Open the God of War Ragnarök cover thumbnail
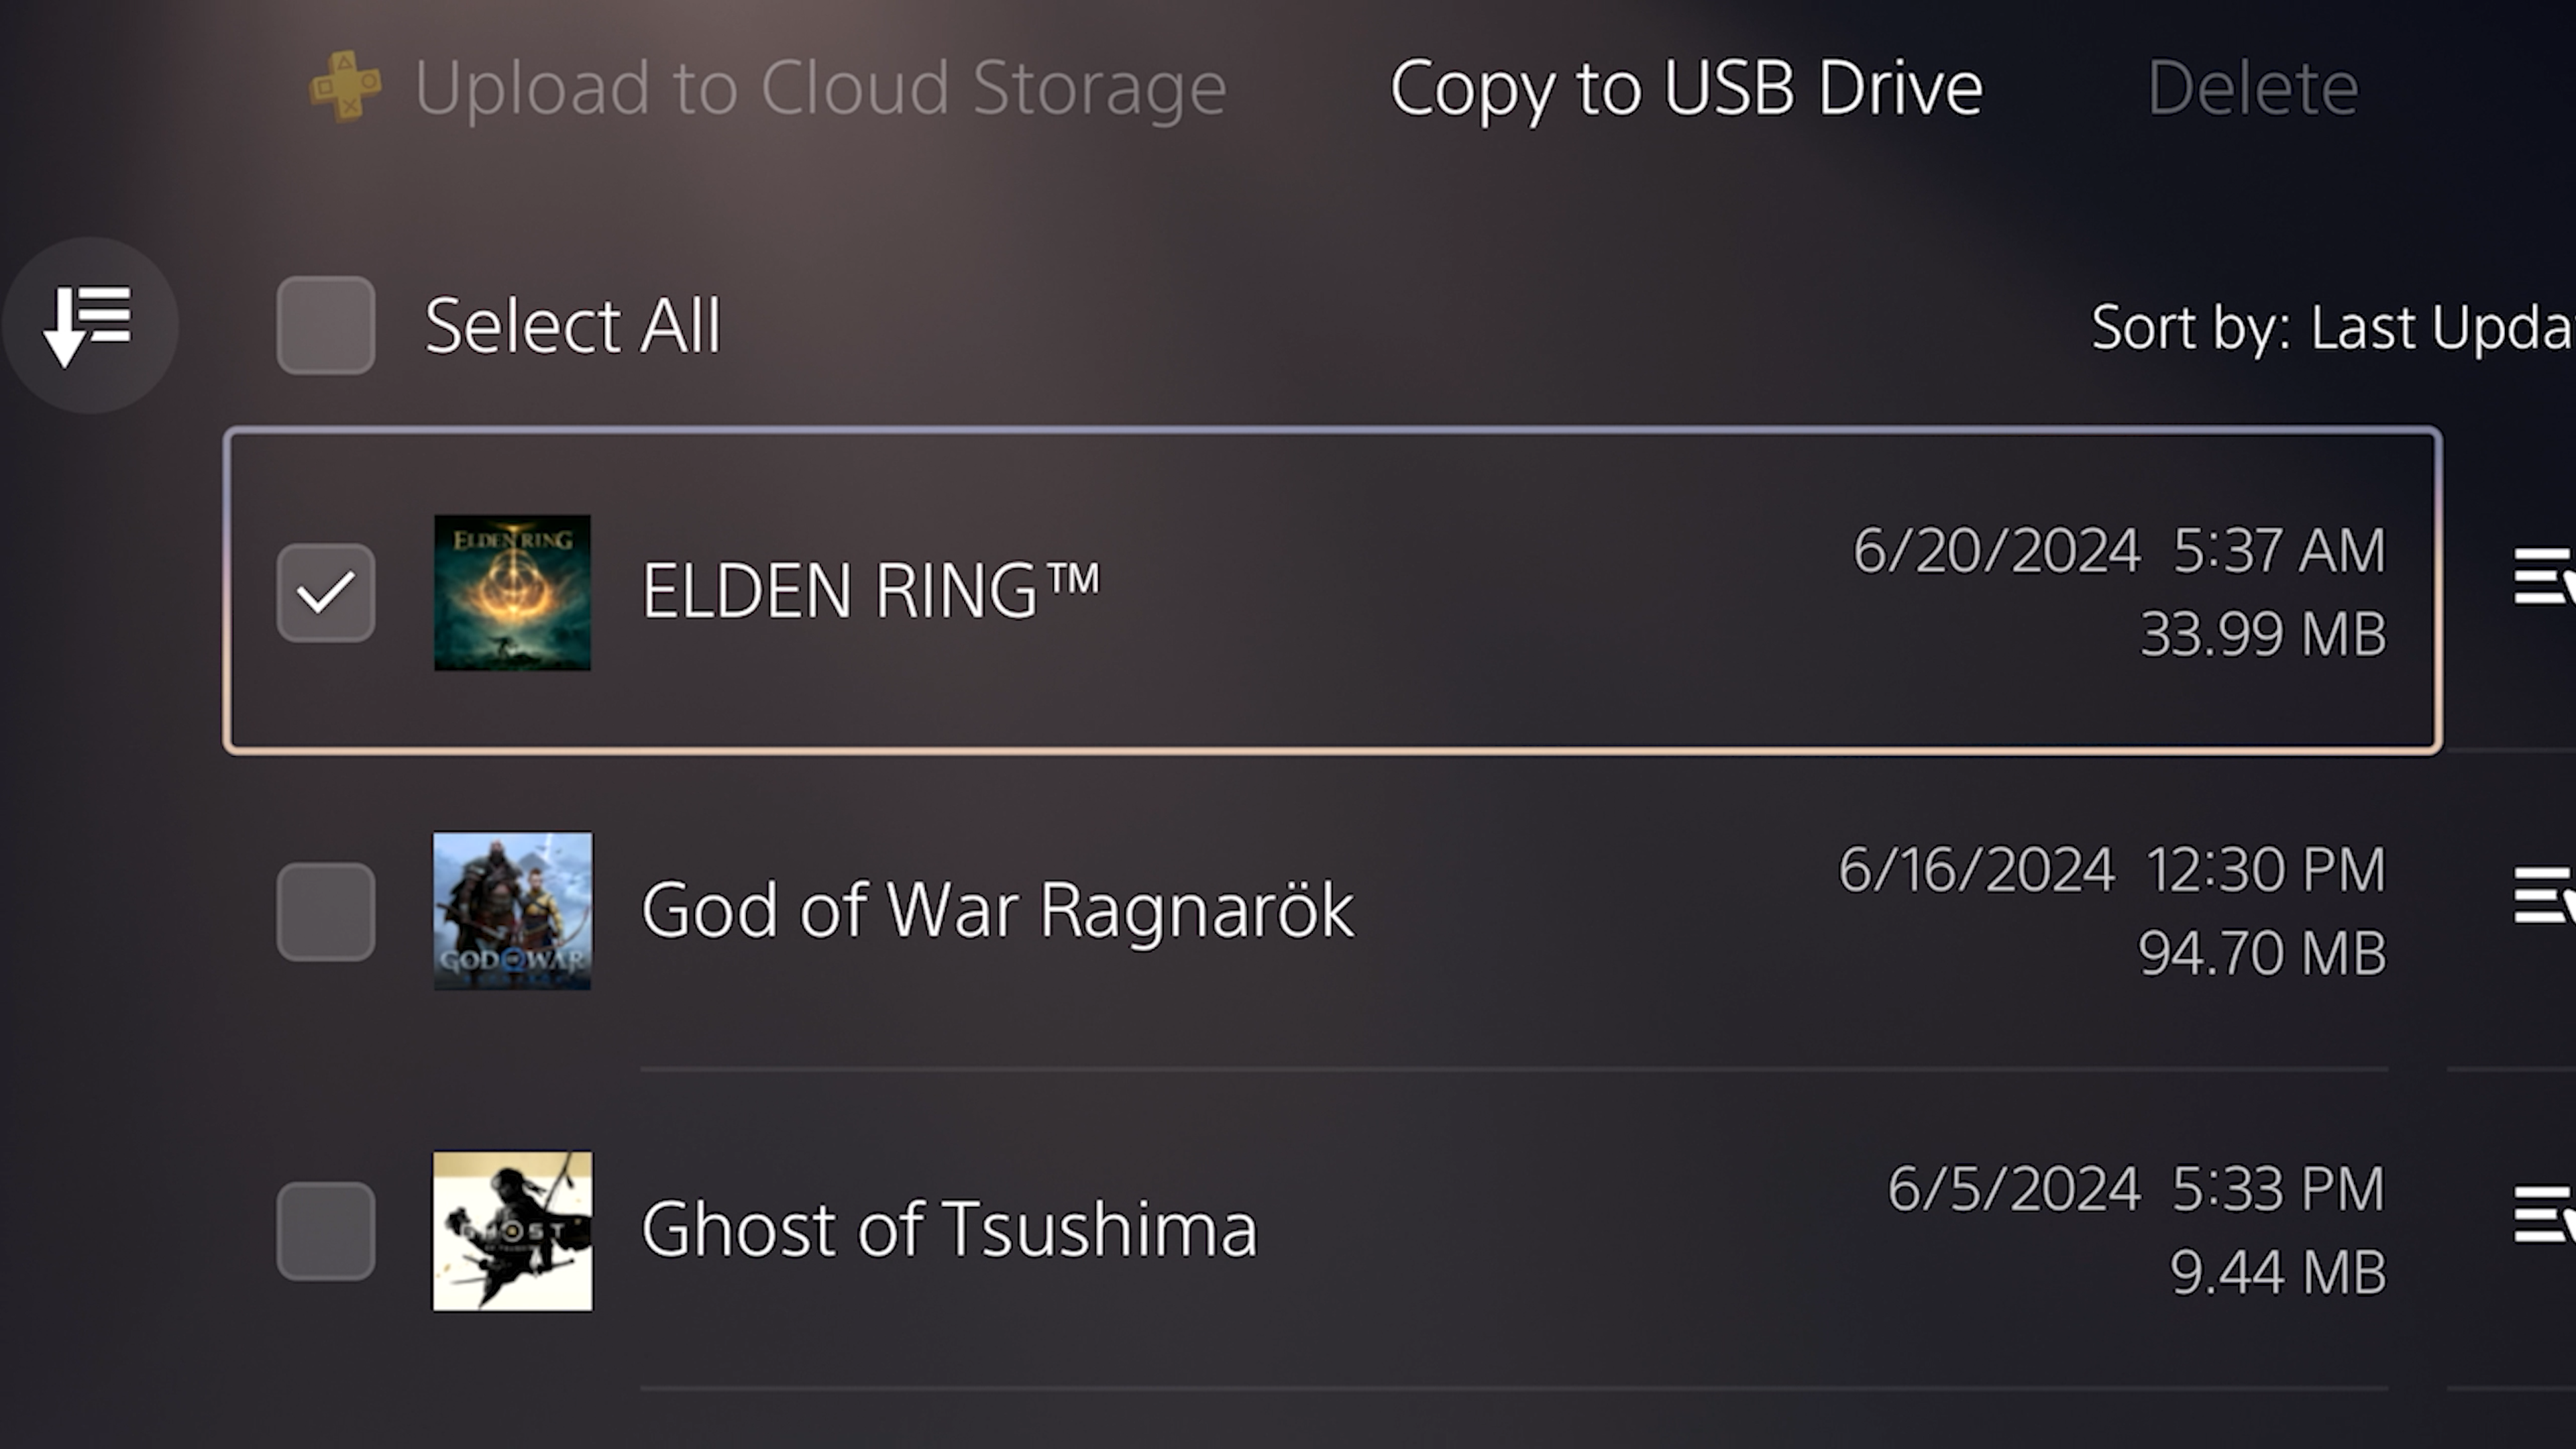 click(x=512, y=911)
